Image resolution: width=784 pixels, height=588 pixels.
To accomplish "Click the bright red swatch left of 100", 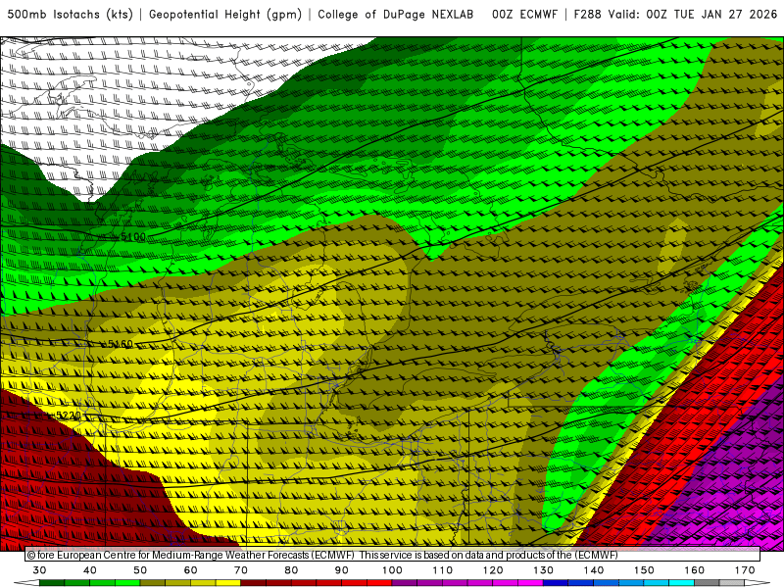I will click(379, 583).
